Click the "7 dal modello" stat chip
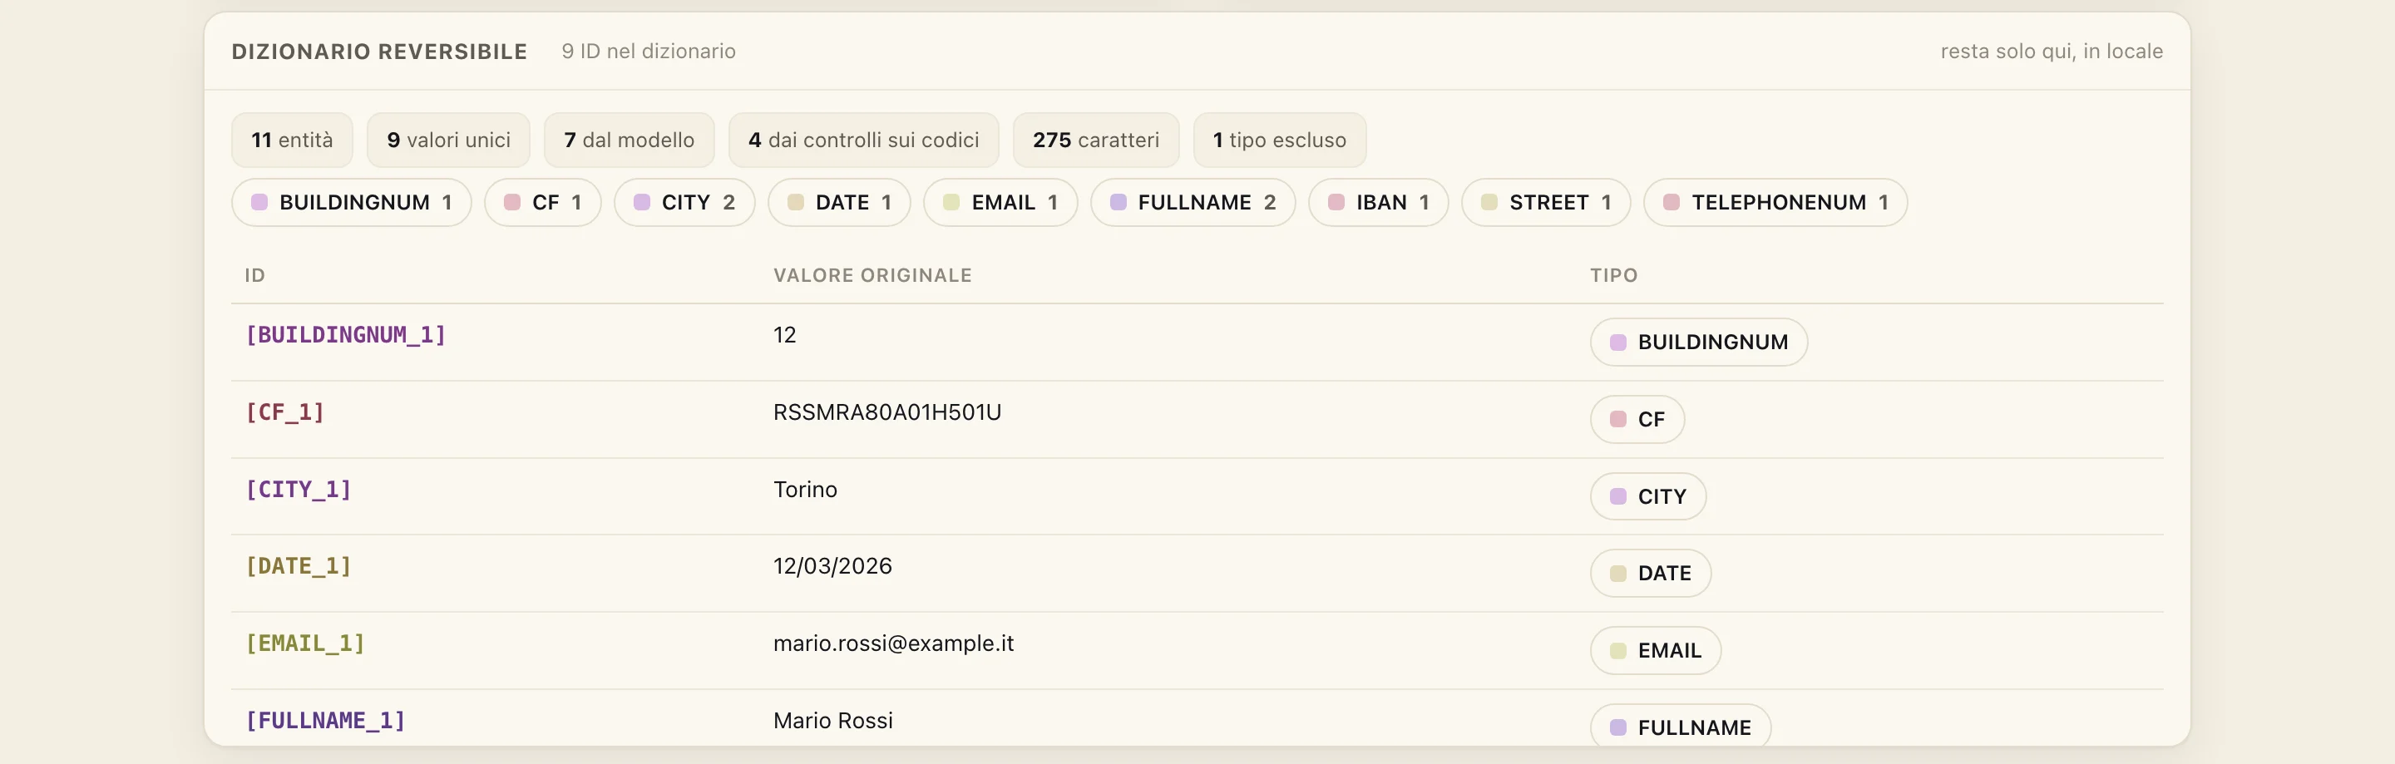This screenshot has height=764, width=2395. coord(630,140)
